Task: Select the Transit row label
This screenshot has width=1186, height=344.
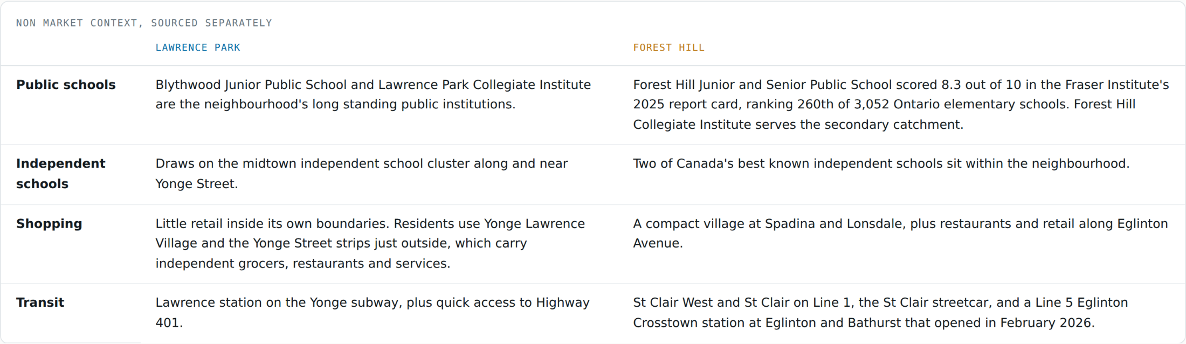Action: point(40,302)
